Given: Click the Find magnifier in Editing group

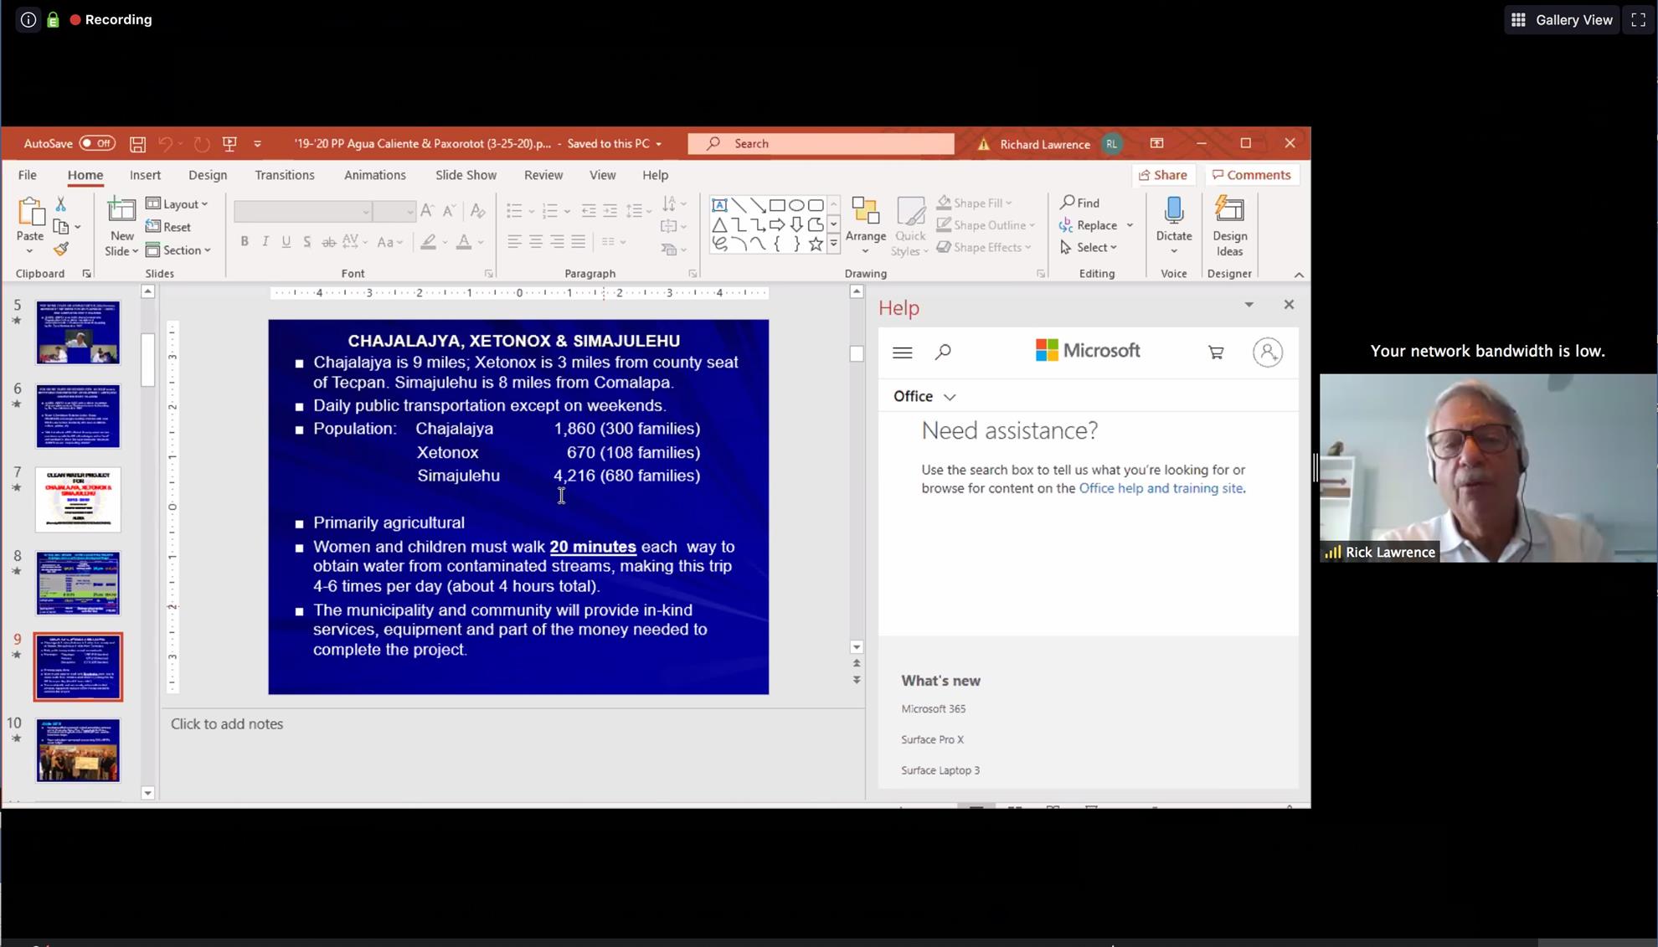Looking at the screenshot, I should coord(1079,203).
